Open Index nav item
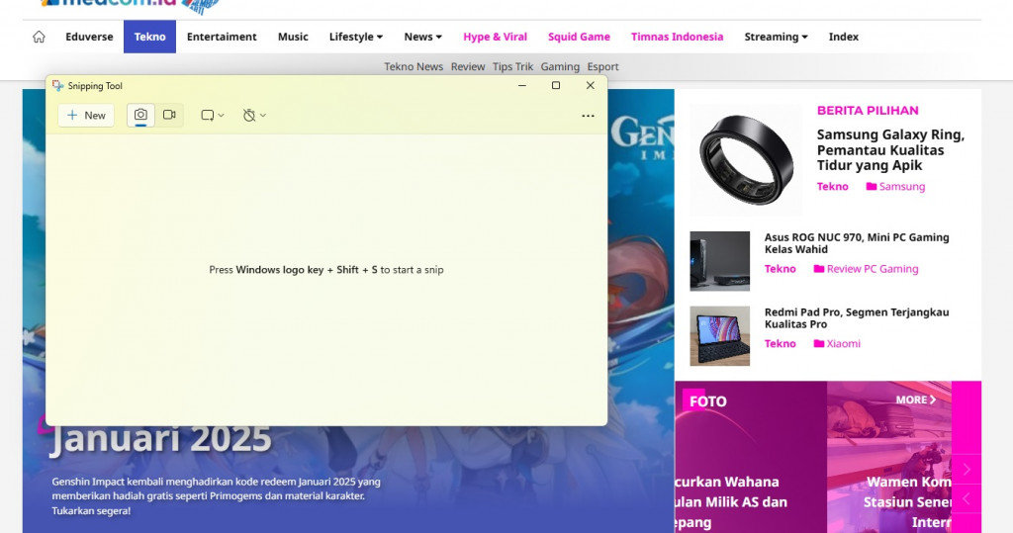 point(844,37)
